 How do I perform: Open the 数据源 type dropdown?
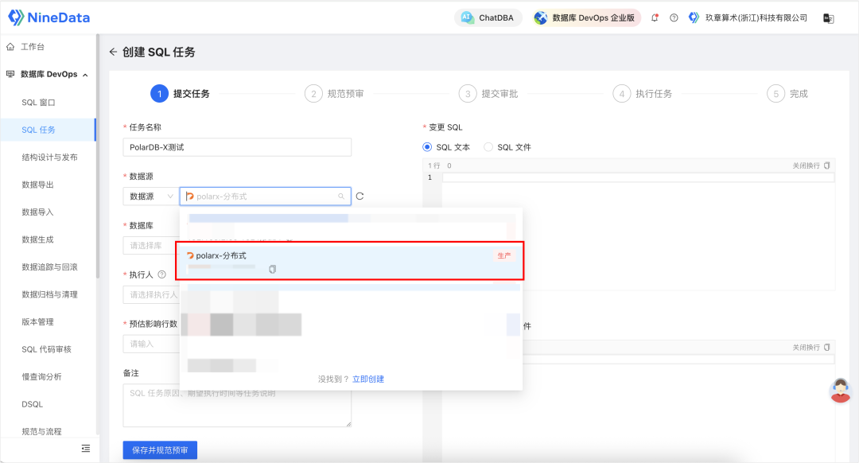[x=150, y=196]
